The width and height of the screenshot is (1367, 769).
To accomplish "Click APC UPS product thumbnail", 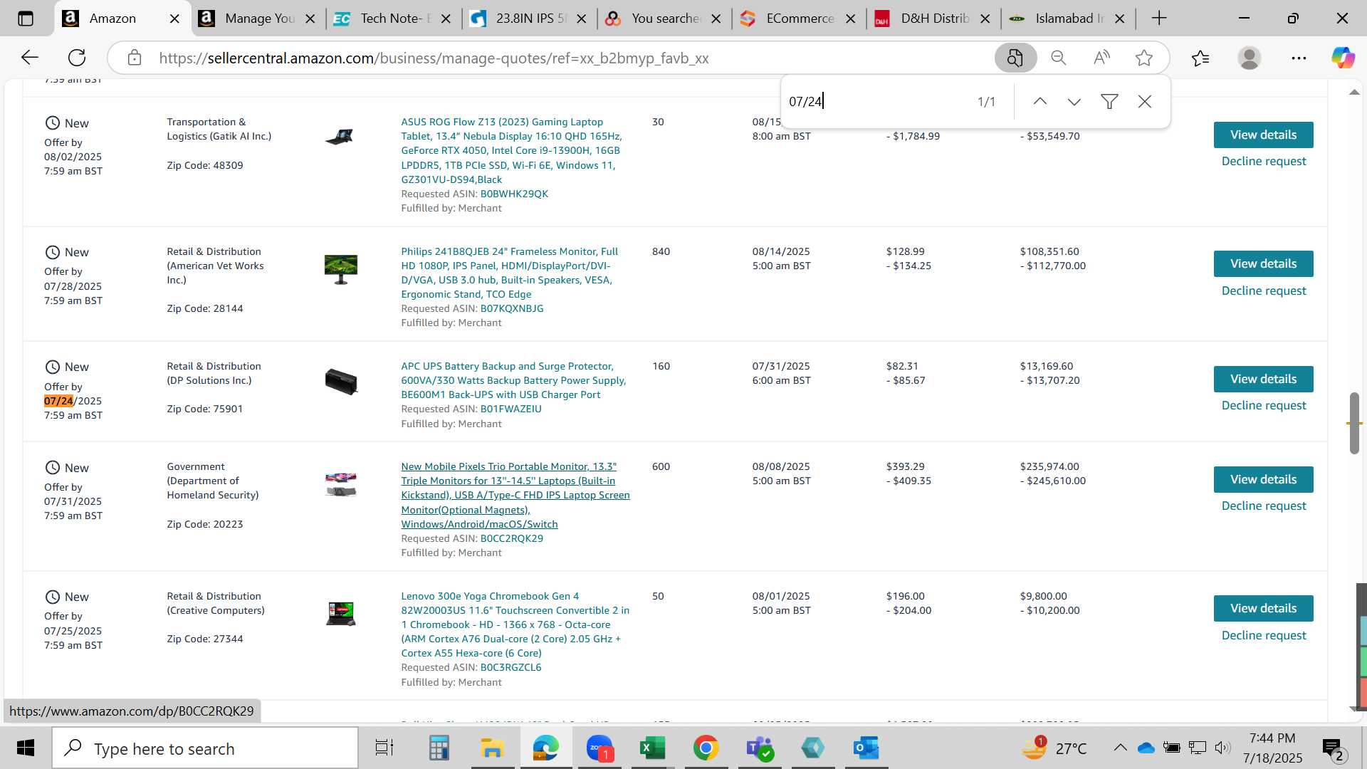I will [x=341, y=382].
